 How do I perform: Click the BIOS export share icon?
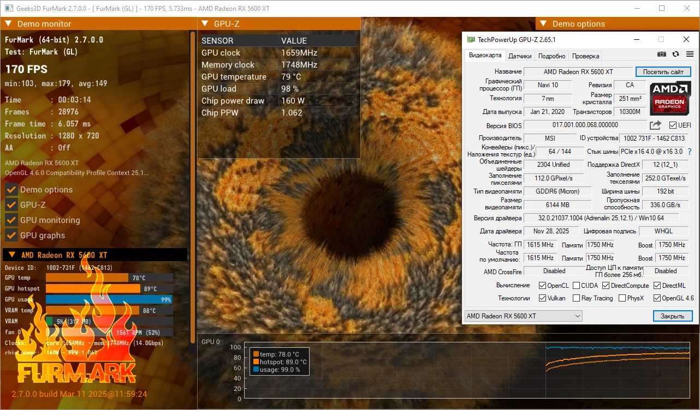point(655,125)
